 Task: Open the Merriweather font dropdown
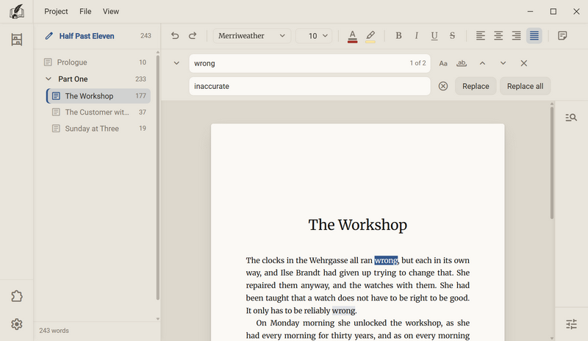click(x=252, y=35)
